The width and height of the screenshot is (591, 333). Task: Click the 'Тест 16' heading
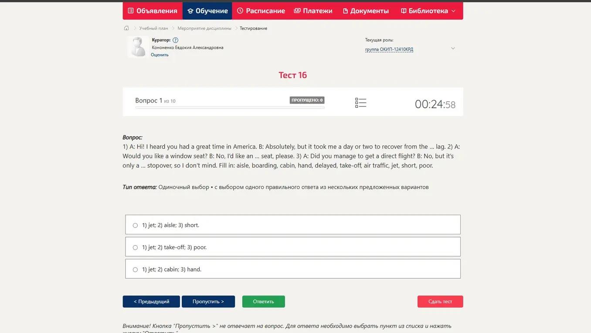(293, 75)
